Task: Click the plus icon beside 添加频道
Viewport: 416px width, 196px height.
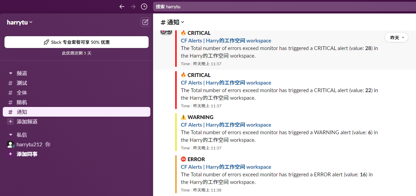Action: coord(10,121)
